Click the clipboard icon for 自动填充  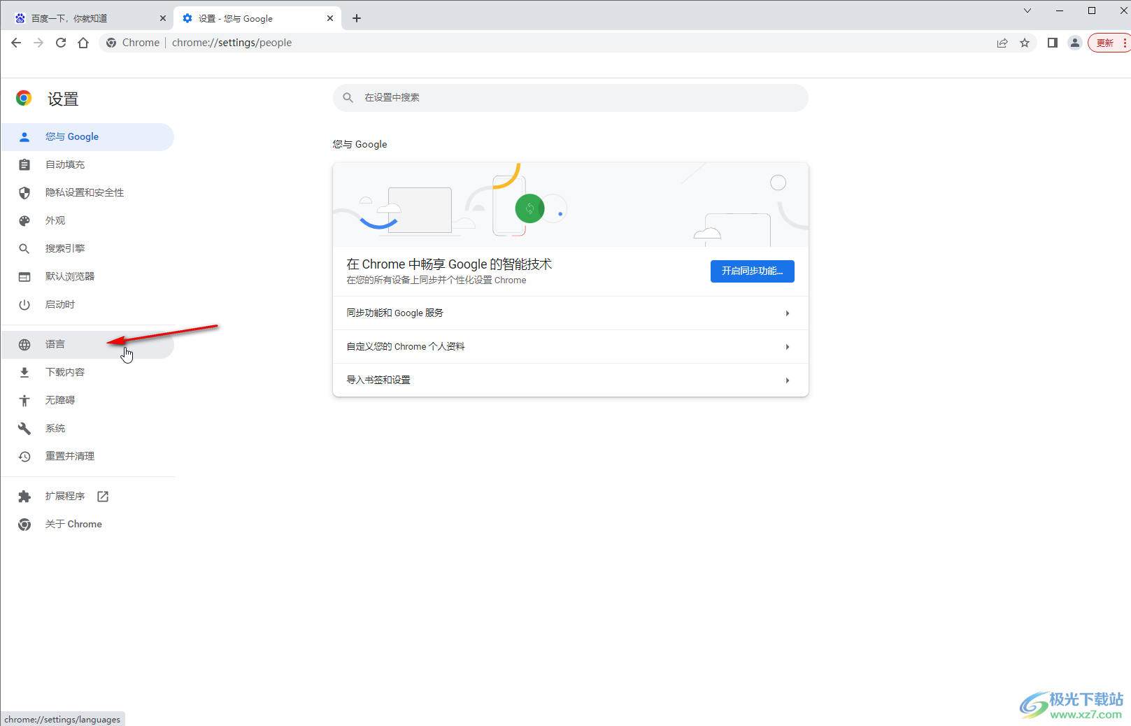tap(24, 165)
